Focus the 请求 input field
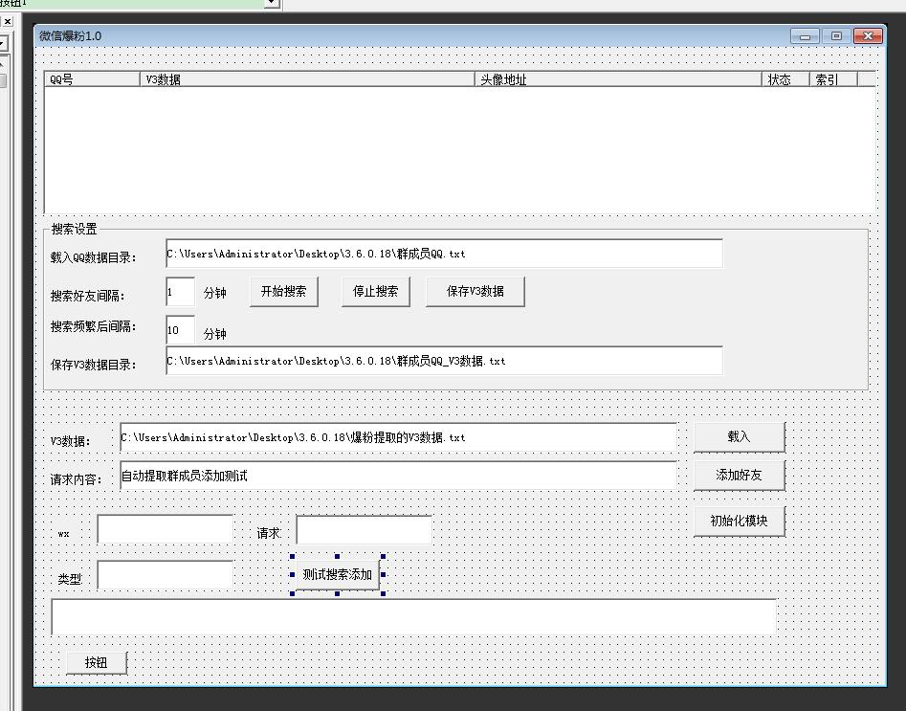This screenshot has width=906, height=711. [364, 529]
